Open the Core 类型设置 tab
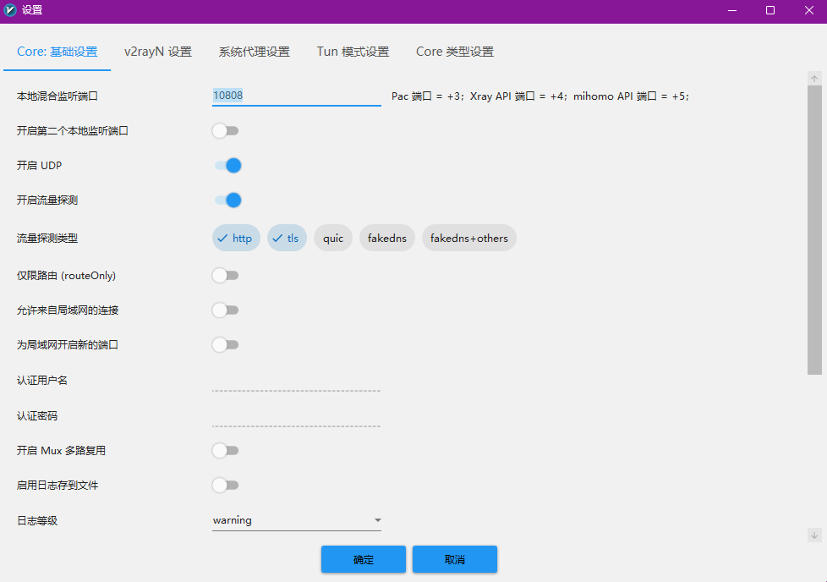This screenshot has height=582, width=827. 455,52
